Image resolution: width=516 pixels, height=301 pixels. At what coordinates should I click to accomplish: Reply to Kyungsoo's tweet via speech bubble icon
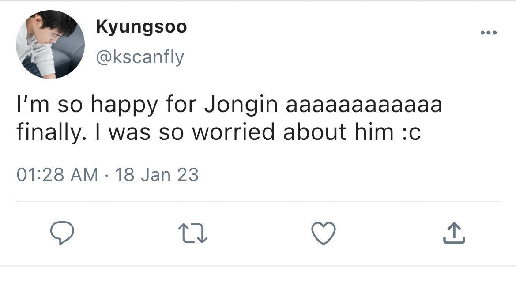pyautogui.click(x=62, y=233)
